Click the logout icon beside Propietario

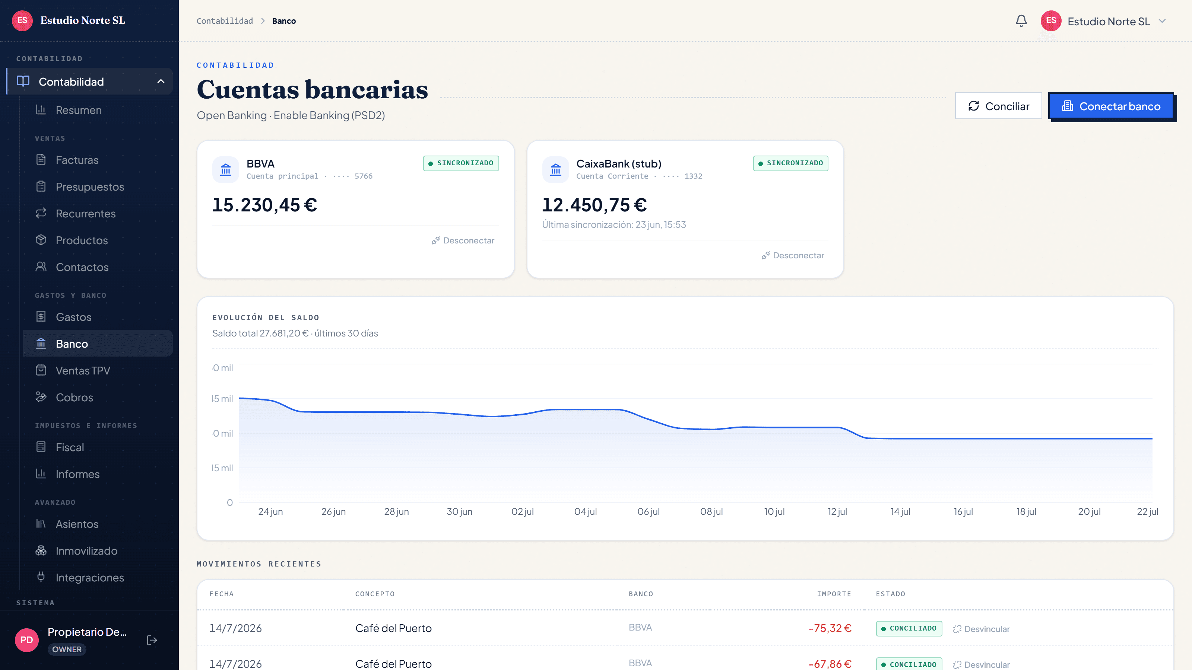[x=152, y=640]
